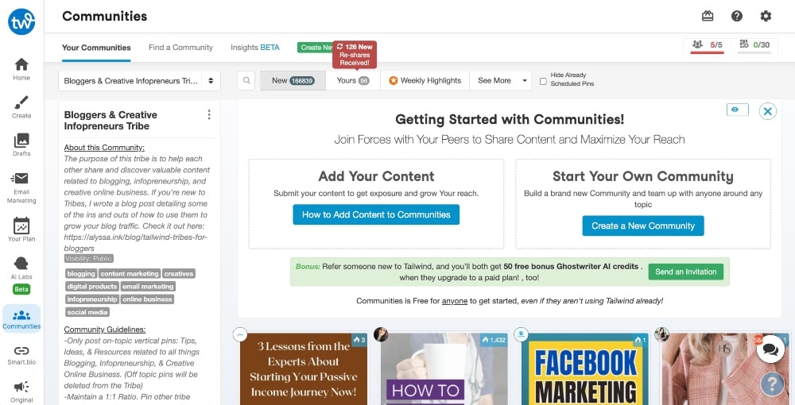This screenshot has width=795, height=405.
Task: Expand the See More dropdown
Action: 500,80
